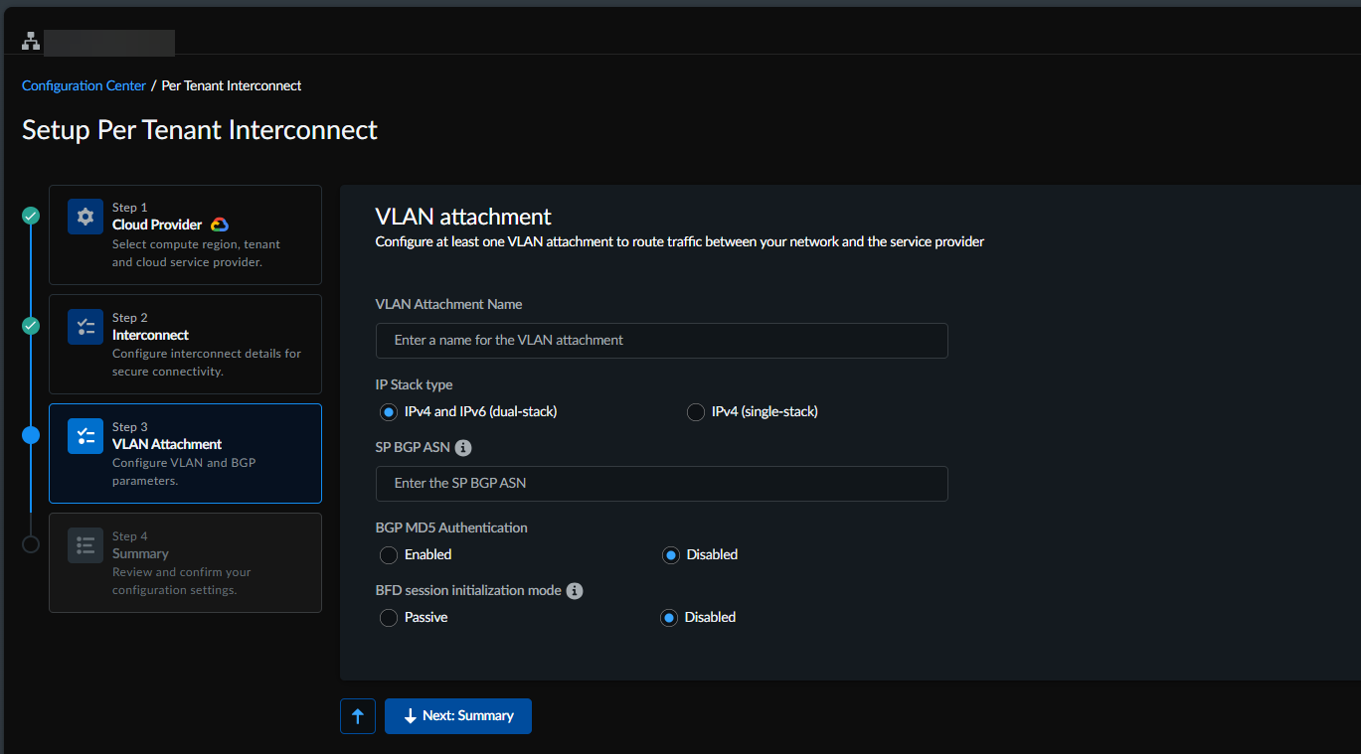1361x754 pixels.
Task: Choose Disabled for BFD session initialization
Action: [x=669, y=618]
